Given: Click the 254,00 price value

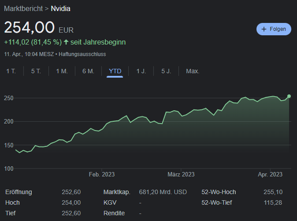Looking at the screenshot, I should point(30,28).
